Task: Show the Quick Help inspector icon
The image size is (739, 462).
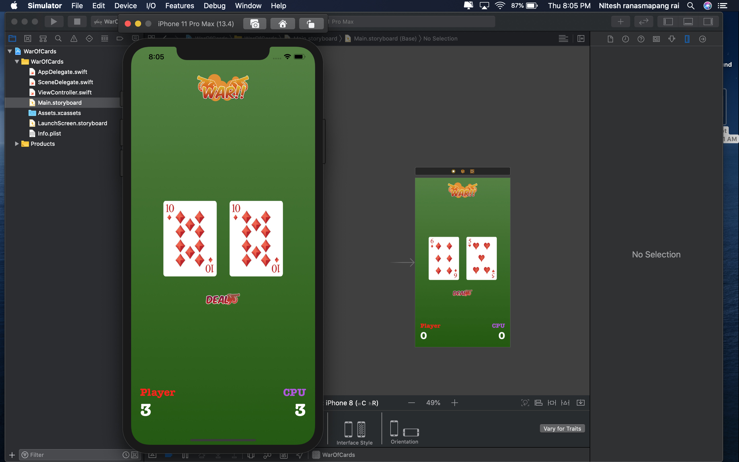Action: point(641,39)
